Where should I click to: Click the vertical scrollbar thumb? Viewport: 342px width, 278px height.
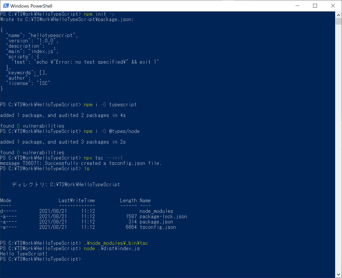click(x=338, y=21)
